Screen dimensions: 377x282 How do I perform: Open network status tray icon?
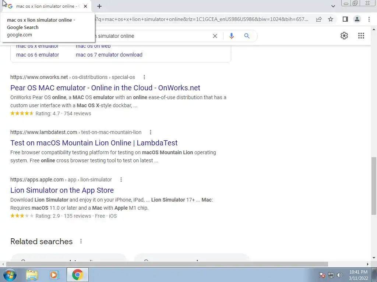click(331, 275)
